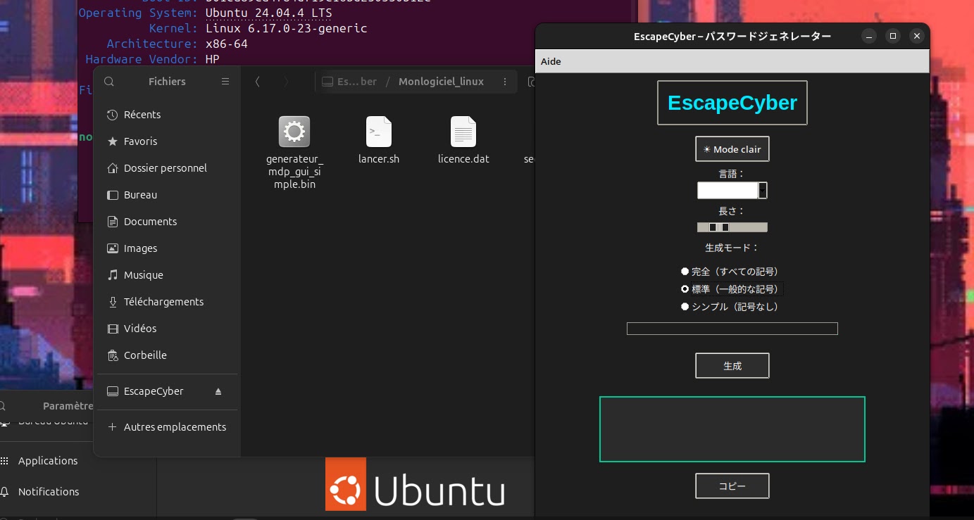Open Bureau folder in sidebar
This screenshot has height=520, width=974.
pyautogui.click(x=167, y=195)
